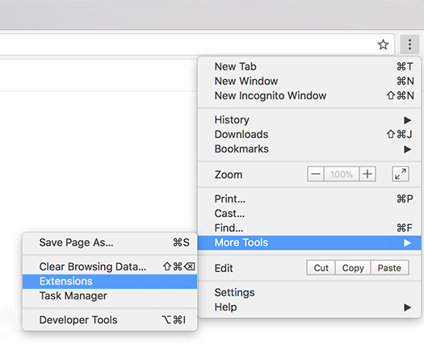Click in the address bar field

(187, 44)
